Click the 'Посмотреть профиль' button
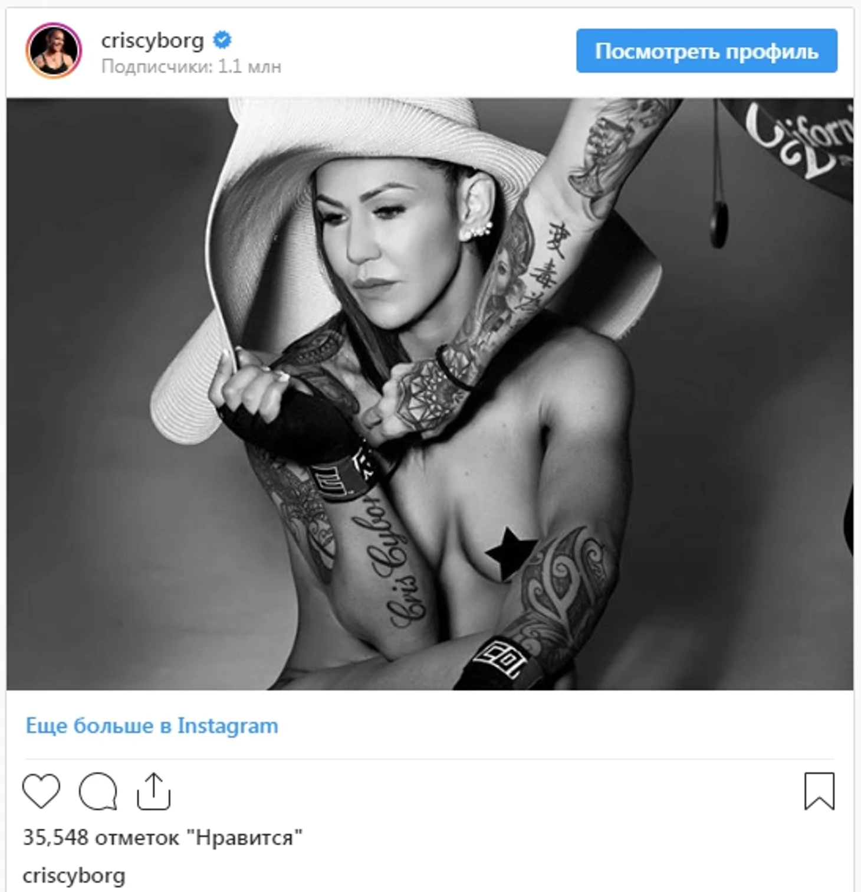The image size is (861, 892). [706, 51]
